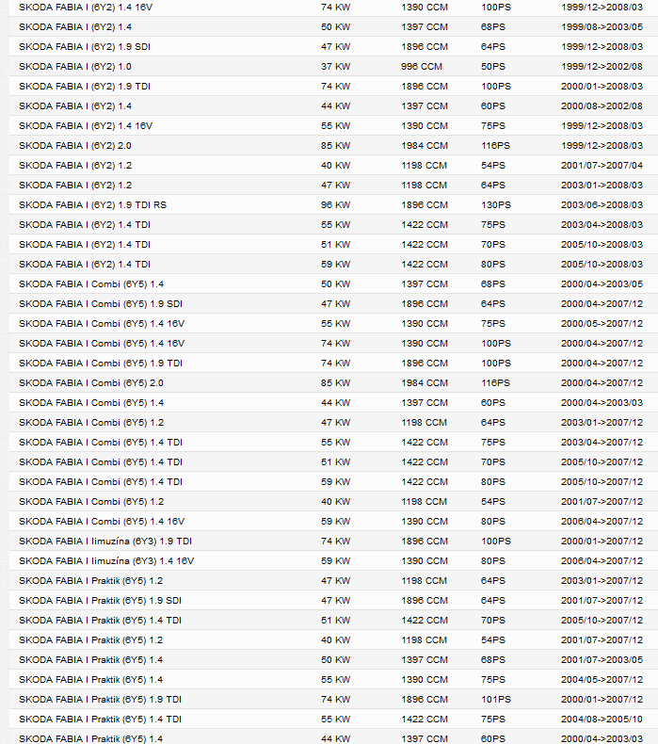Select 'SKODA FABIA I (6Y2) 2.0' model name
This screenshot has width=658, height=744.
click(75, 146)
